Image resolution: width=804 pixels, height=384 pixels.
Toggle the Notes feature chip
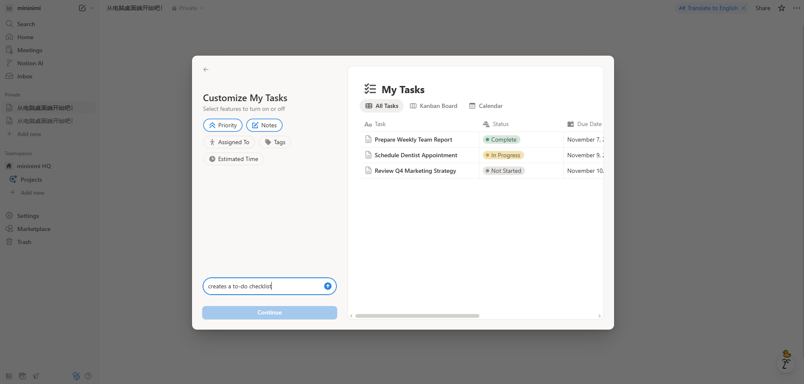tap(264, 125)
